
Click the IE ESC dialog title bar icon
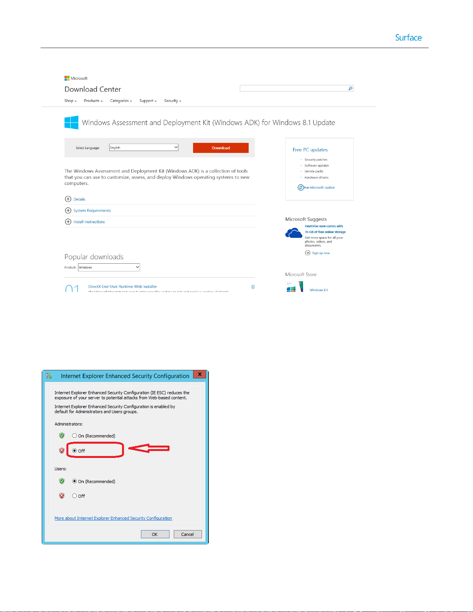tap(49, 376)
